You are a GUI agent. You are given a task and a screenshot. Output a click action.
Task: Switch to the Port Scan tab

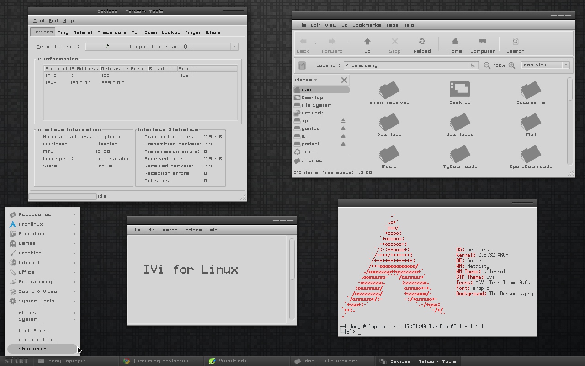(144, 32)
